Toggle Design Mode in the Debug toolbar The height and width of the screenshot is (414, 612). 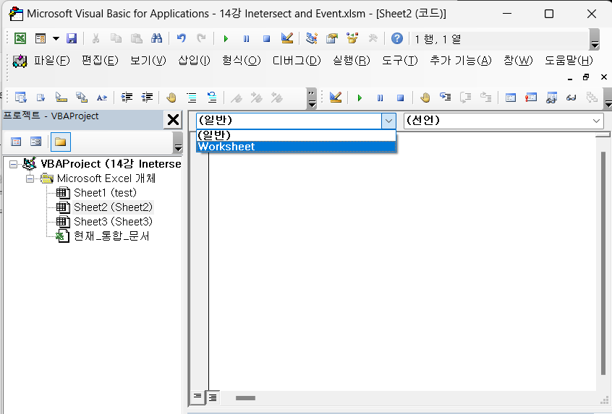pyautogui.click(x=335, y=98)
